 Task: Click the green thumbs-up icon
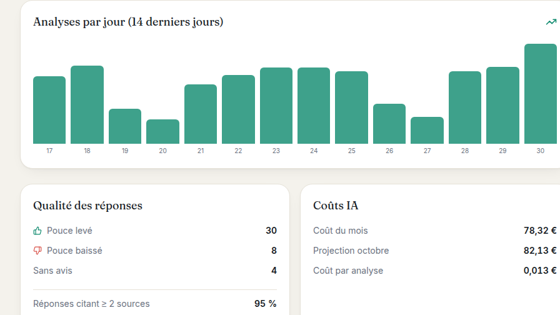tap(37, 231)
